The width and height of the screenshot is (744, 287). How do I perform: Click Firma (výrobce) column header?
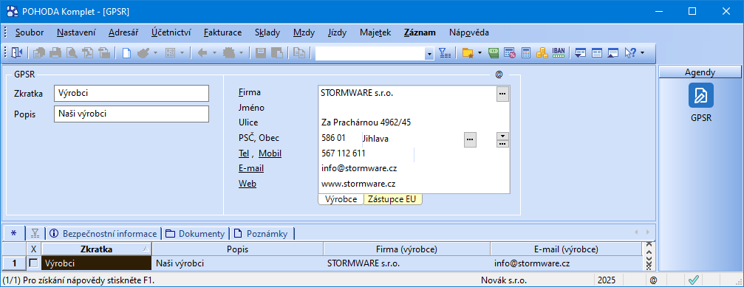pos(406,249)
